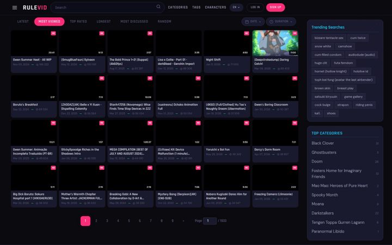
Task: Expand the Date filter dropdown
Action: pos(253,22)
